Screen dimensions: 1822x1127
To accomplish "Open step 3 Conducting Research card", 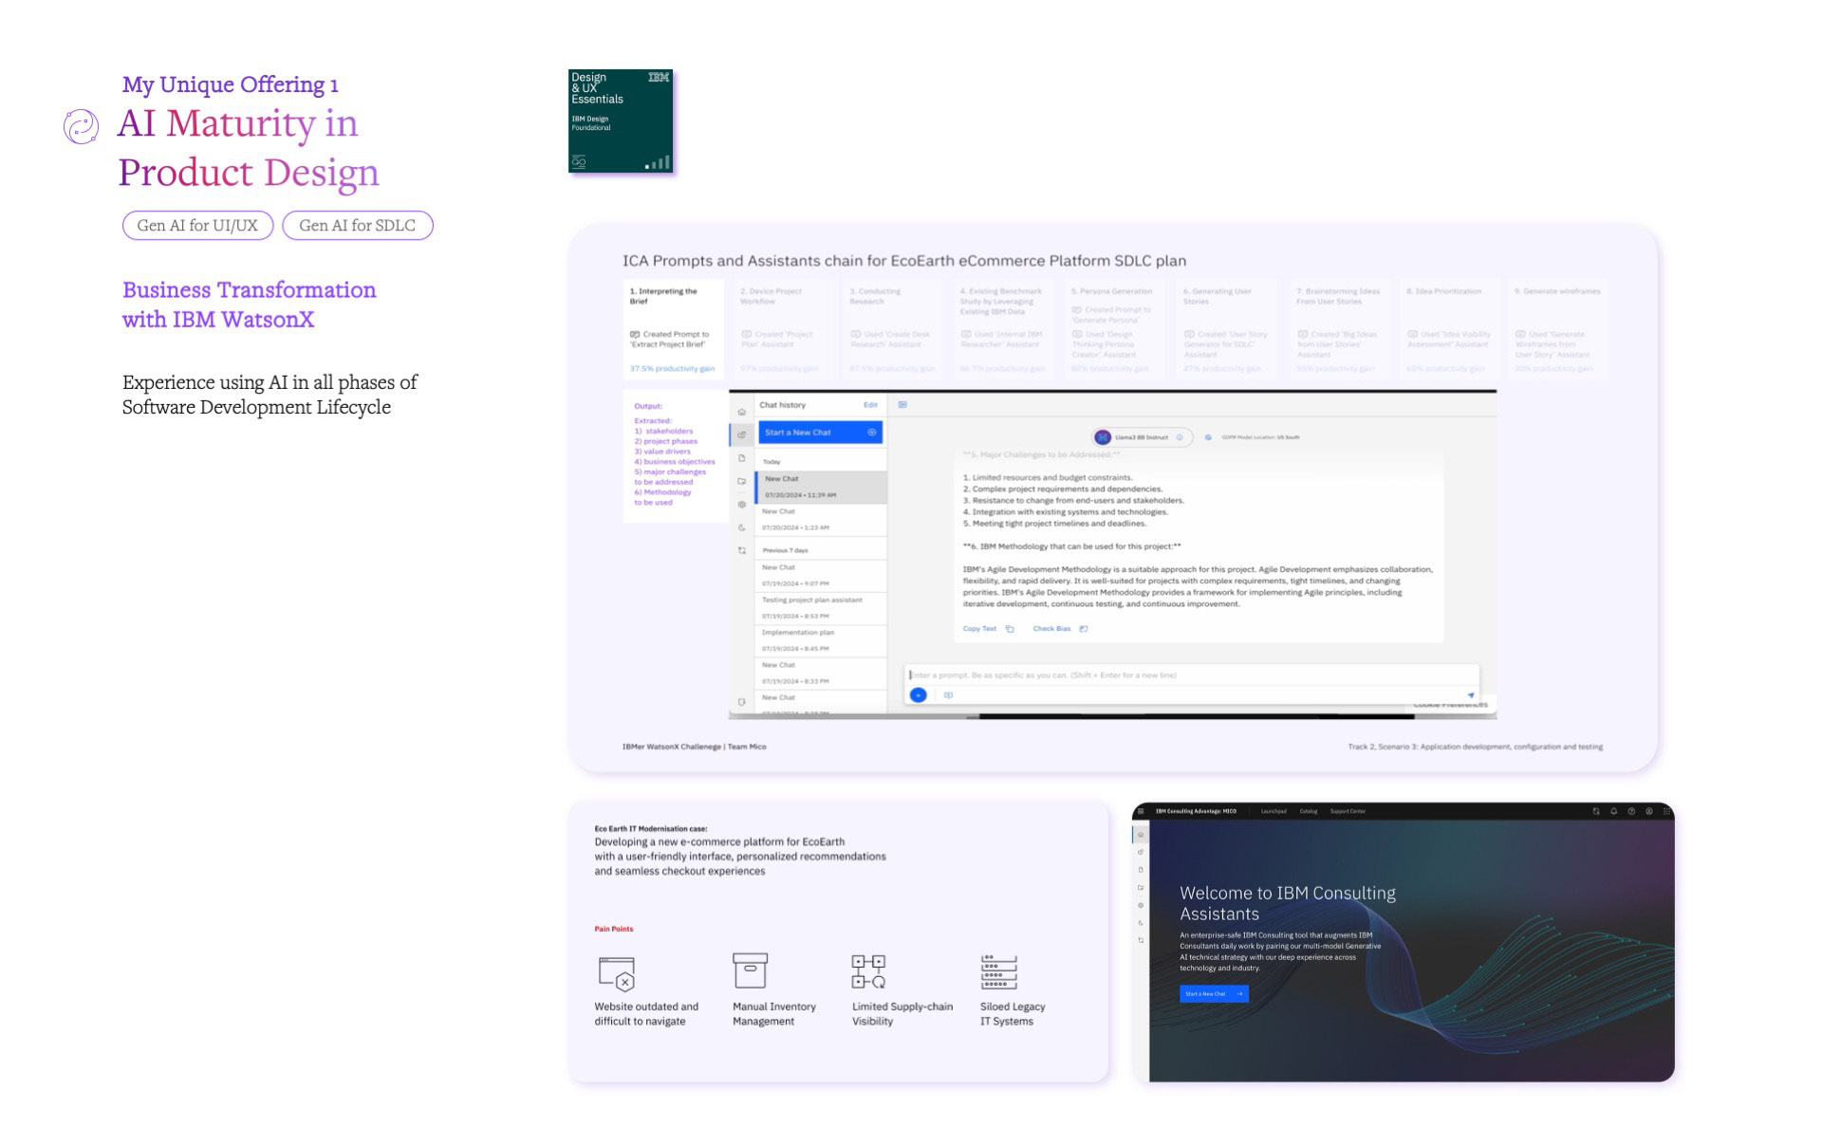I will 894,329.
